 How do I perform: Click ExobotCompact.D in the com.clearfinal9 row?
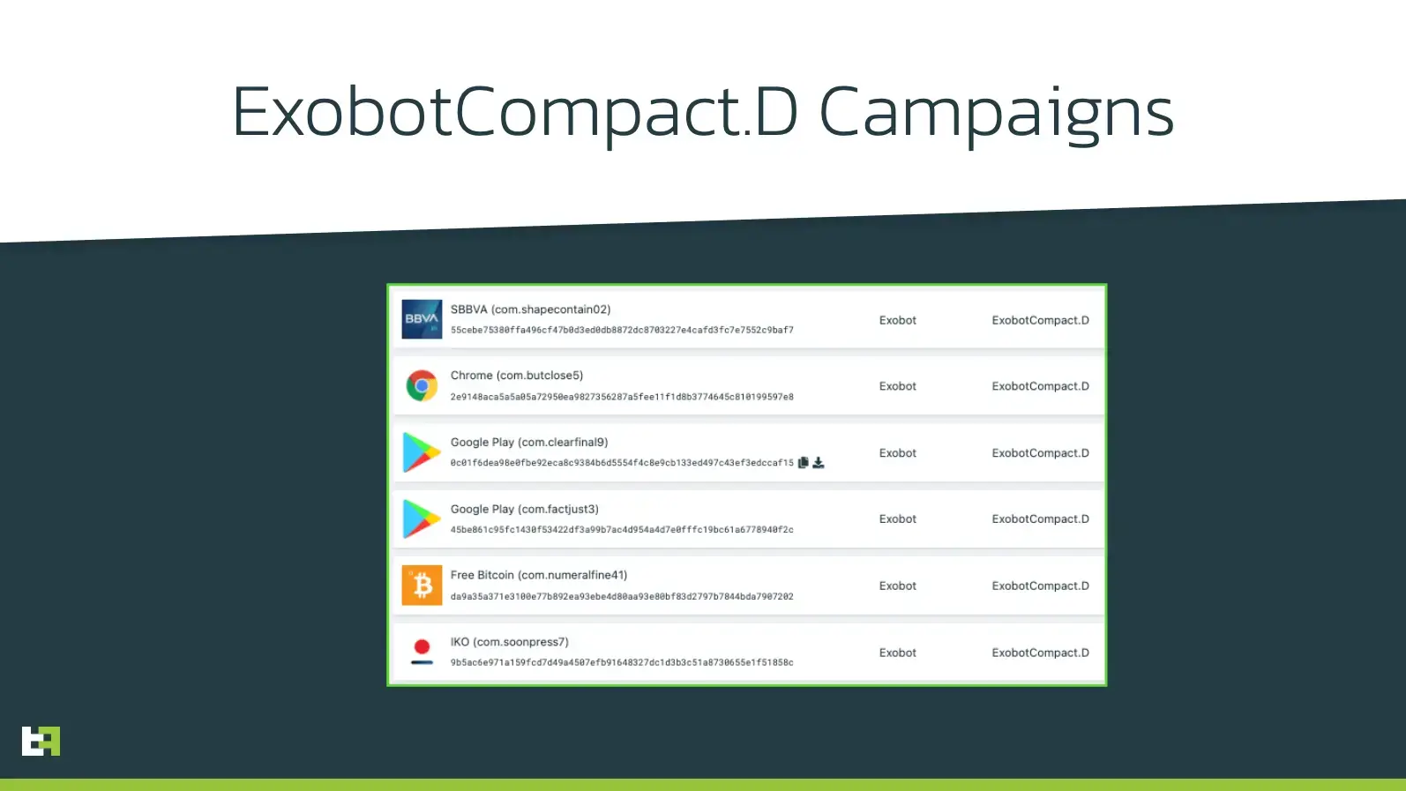click(x=1040, y=453)
